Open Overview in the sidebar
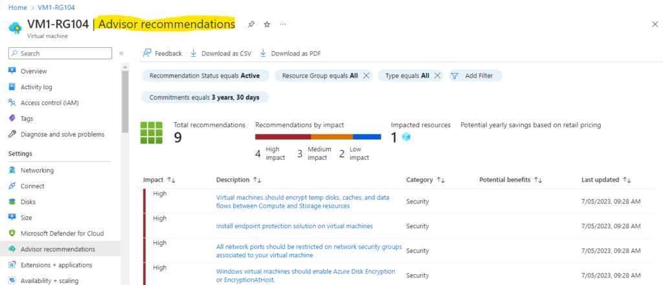 pyautogui.click(x=34, y=71)
